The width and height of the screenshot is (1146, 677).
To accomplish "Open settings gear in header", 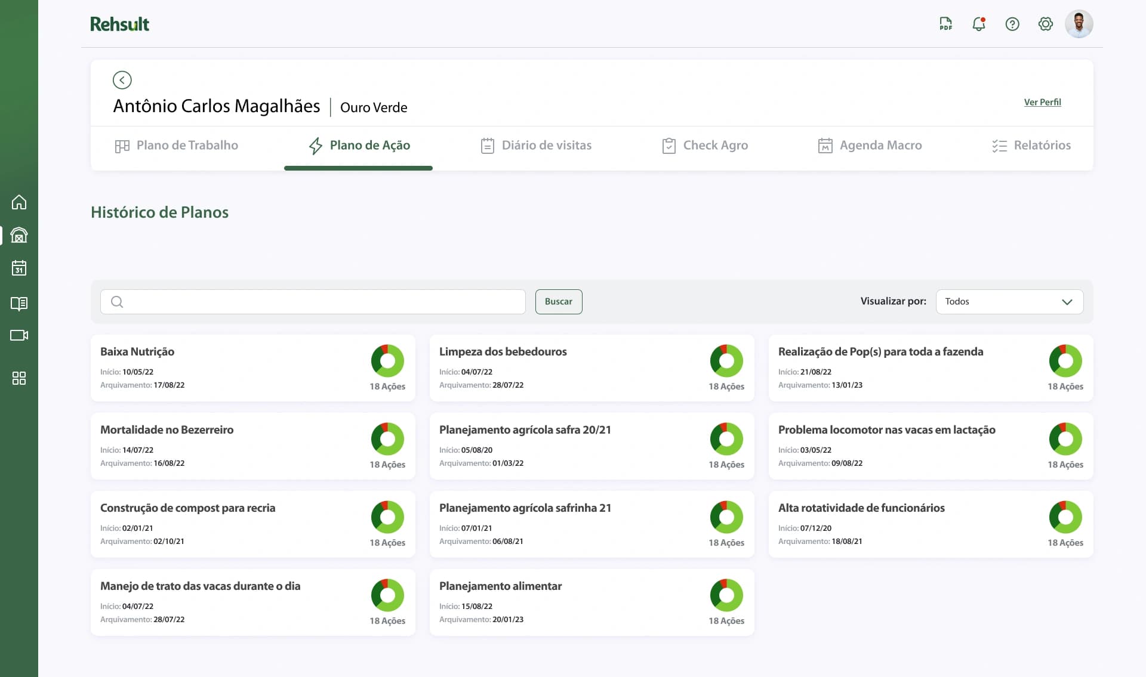I will click(1046, 24).
